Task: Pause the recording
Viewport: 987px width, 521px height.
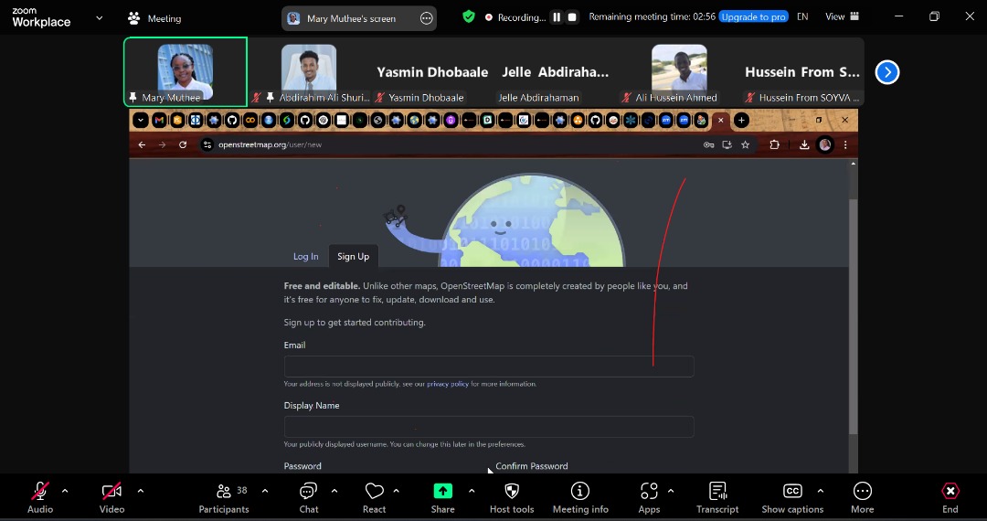Action: 557,17
